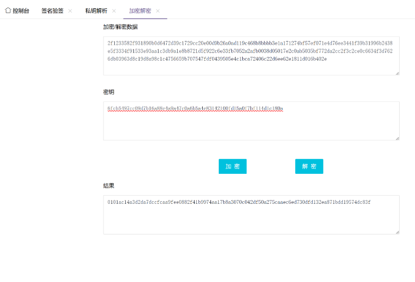Viewport: 415px width, 282px height.
Task: Switch to the 私钥解析 tab
Action: (96, 10)
